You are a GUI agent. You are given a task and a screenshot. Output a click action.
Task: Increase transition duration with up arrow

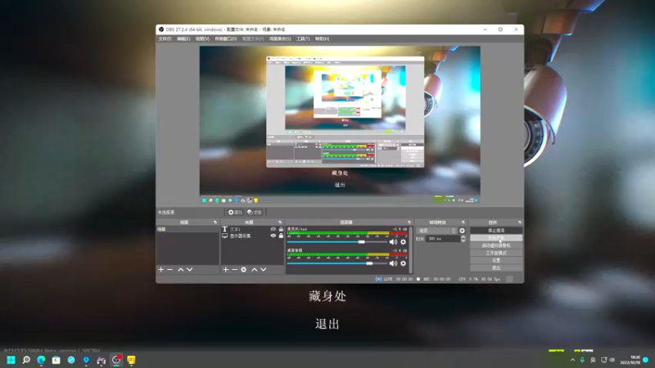[463, 237]
